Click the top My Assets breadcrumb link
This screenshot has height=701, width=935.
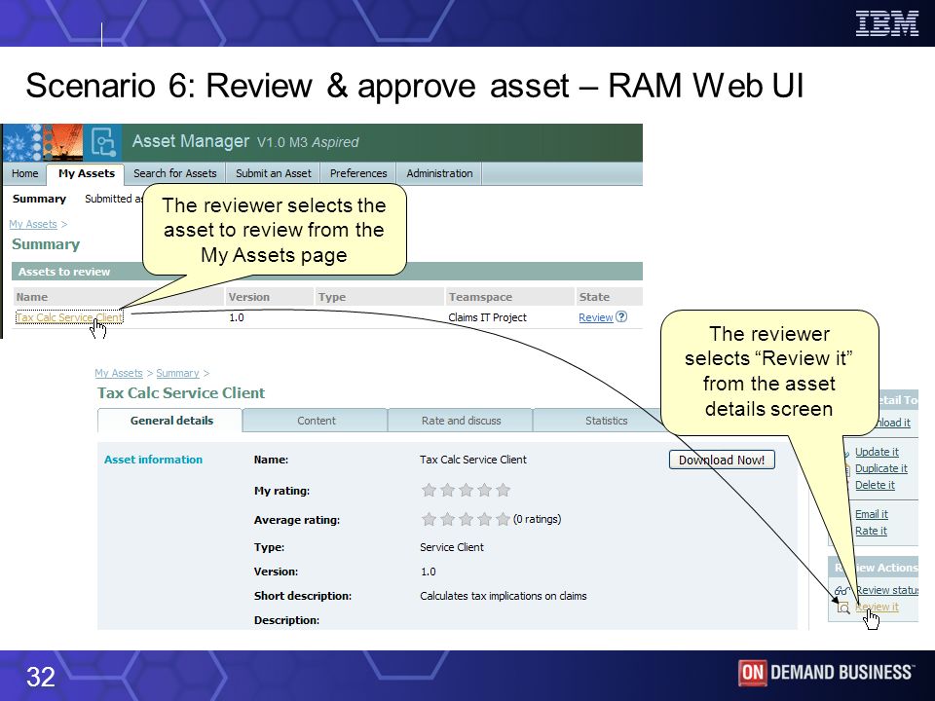pyautogui.click(x=33, y=224)
